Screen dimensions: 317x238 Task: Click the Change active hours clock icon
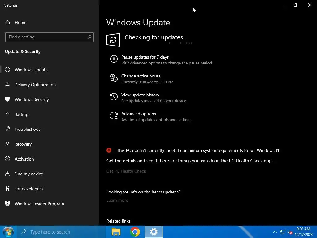(x=114, y=78)
